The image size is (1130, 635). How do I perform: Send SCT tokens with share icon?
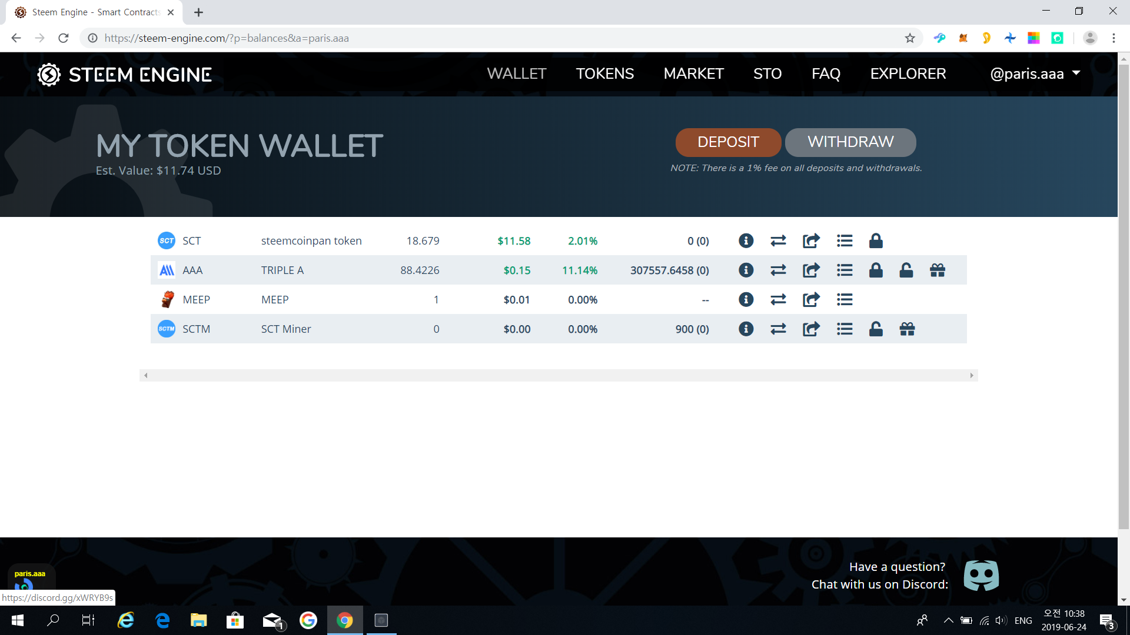click(811, 240)
